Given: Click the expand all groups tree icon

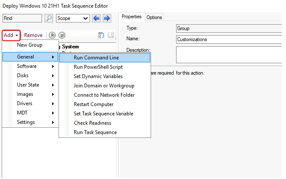Looking at the screenshot, I should coord(101,35).
